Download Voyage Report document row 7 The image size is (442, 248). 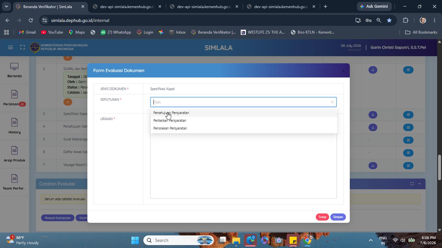click(x=373, y=166)
